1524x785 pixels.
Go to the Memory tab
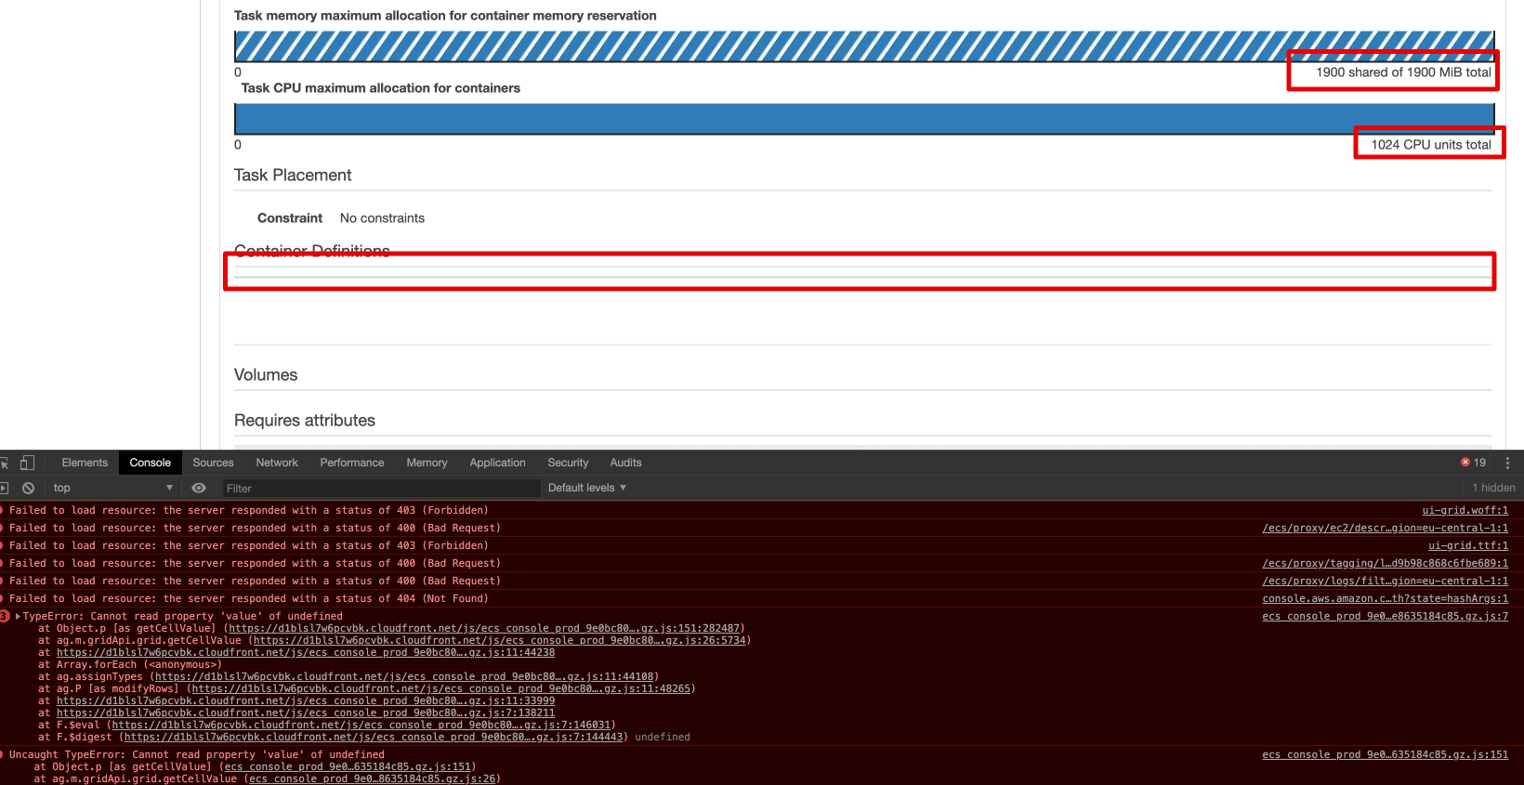(427, 463)
